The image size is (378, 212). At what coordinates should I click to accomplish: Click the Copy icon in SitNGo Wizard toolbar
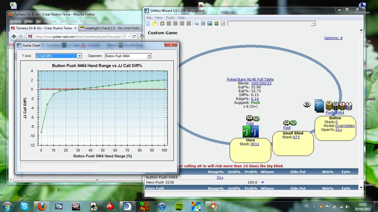point(196,24)
